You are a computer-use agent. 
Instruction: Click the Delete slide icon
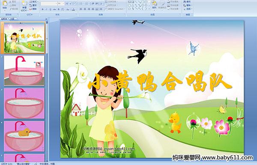coord(33,9)
